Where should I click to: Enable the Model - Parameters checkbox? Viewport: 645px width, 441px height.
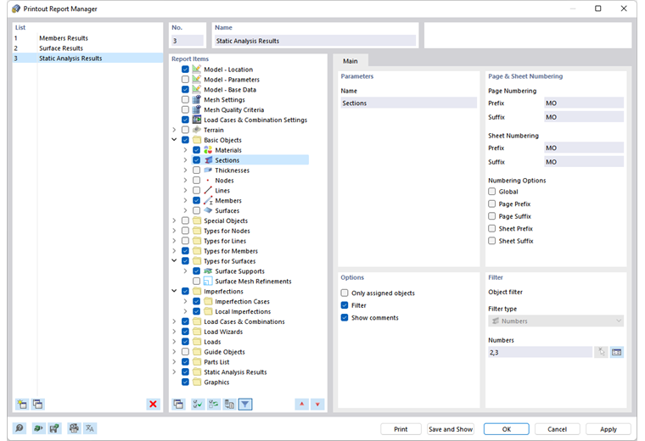click(x=186, y=80)
